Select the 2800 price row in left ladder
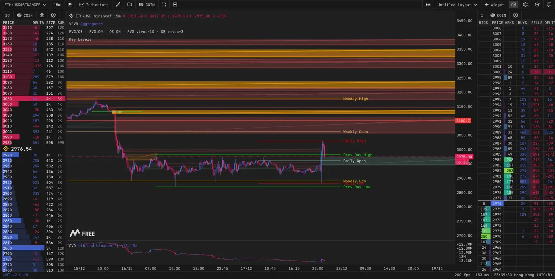Image resolution: width=555 pixels, height=279 pixels. [34, 248]
